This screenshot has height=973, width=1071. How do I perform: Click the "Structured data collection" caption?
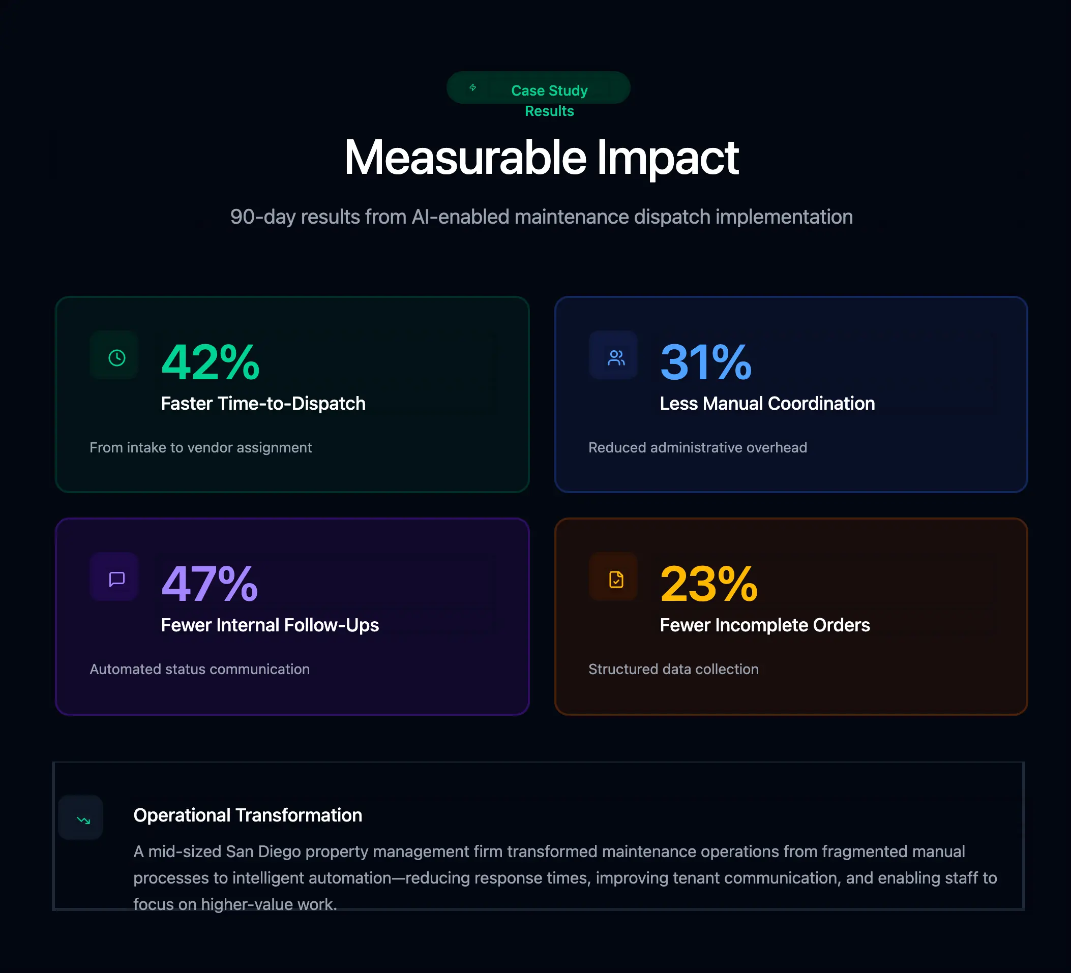coord(673,669)
